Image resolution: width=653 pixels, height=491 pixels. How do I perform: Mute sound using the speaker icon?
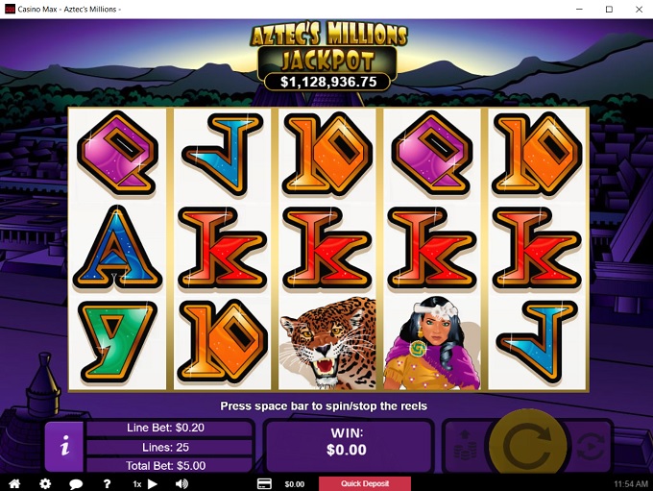tap(182, 483)
